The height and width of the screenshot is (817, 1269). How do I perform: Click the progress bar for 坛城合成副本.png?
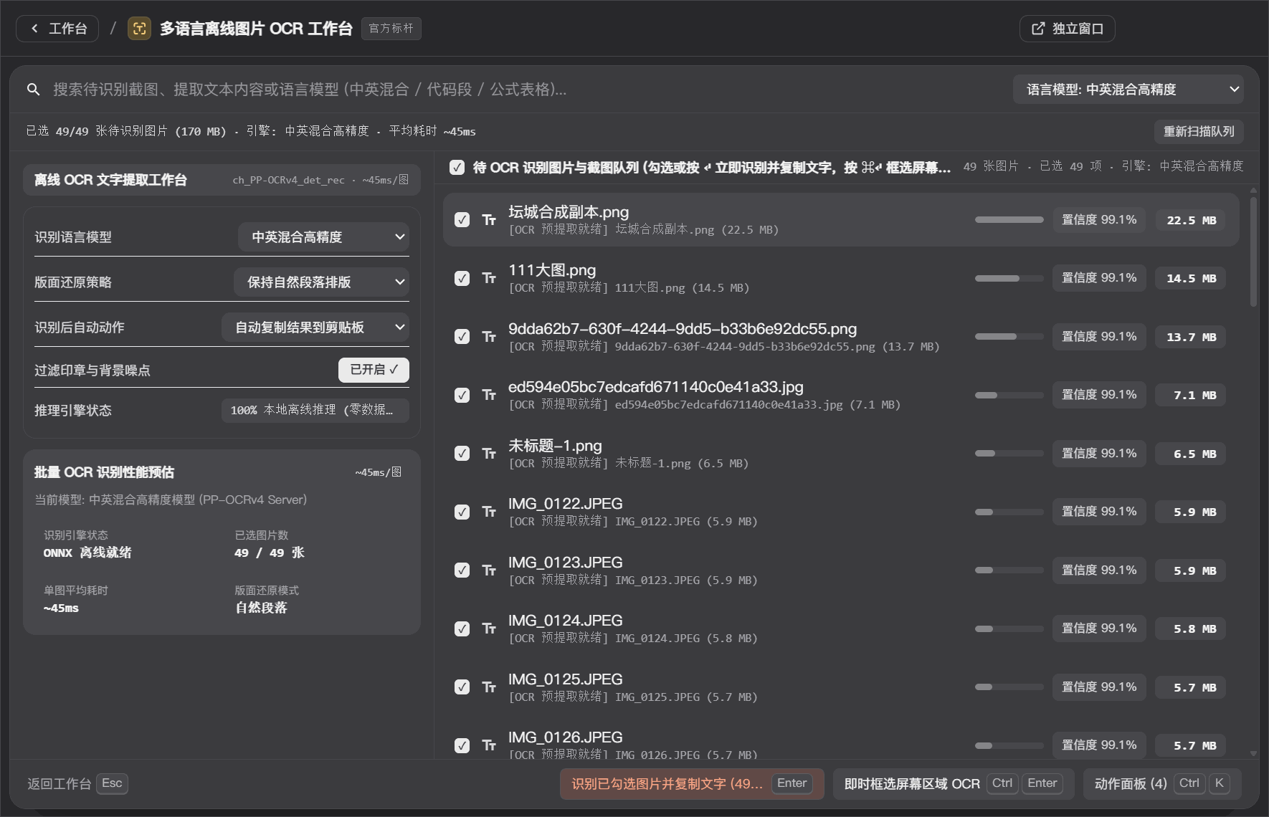[1009, 220]
